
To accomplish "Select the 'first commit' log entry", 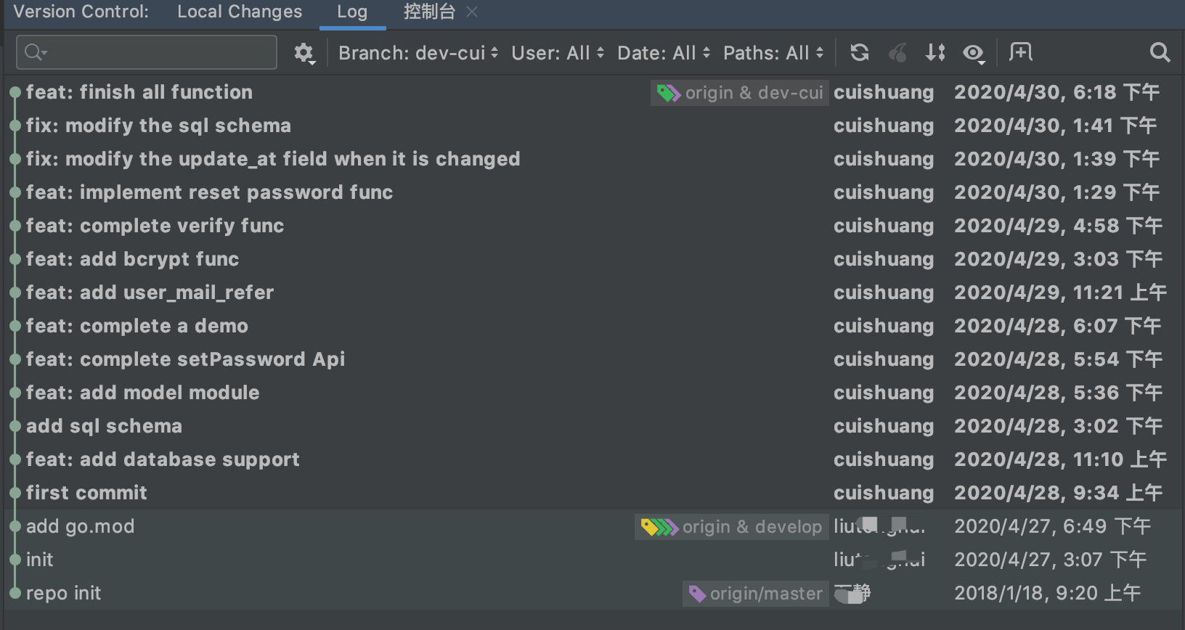I will 86,493.
